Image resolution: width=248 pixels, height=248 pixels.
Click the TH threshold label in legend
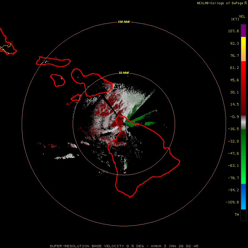coord(237,215)
